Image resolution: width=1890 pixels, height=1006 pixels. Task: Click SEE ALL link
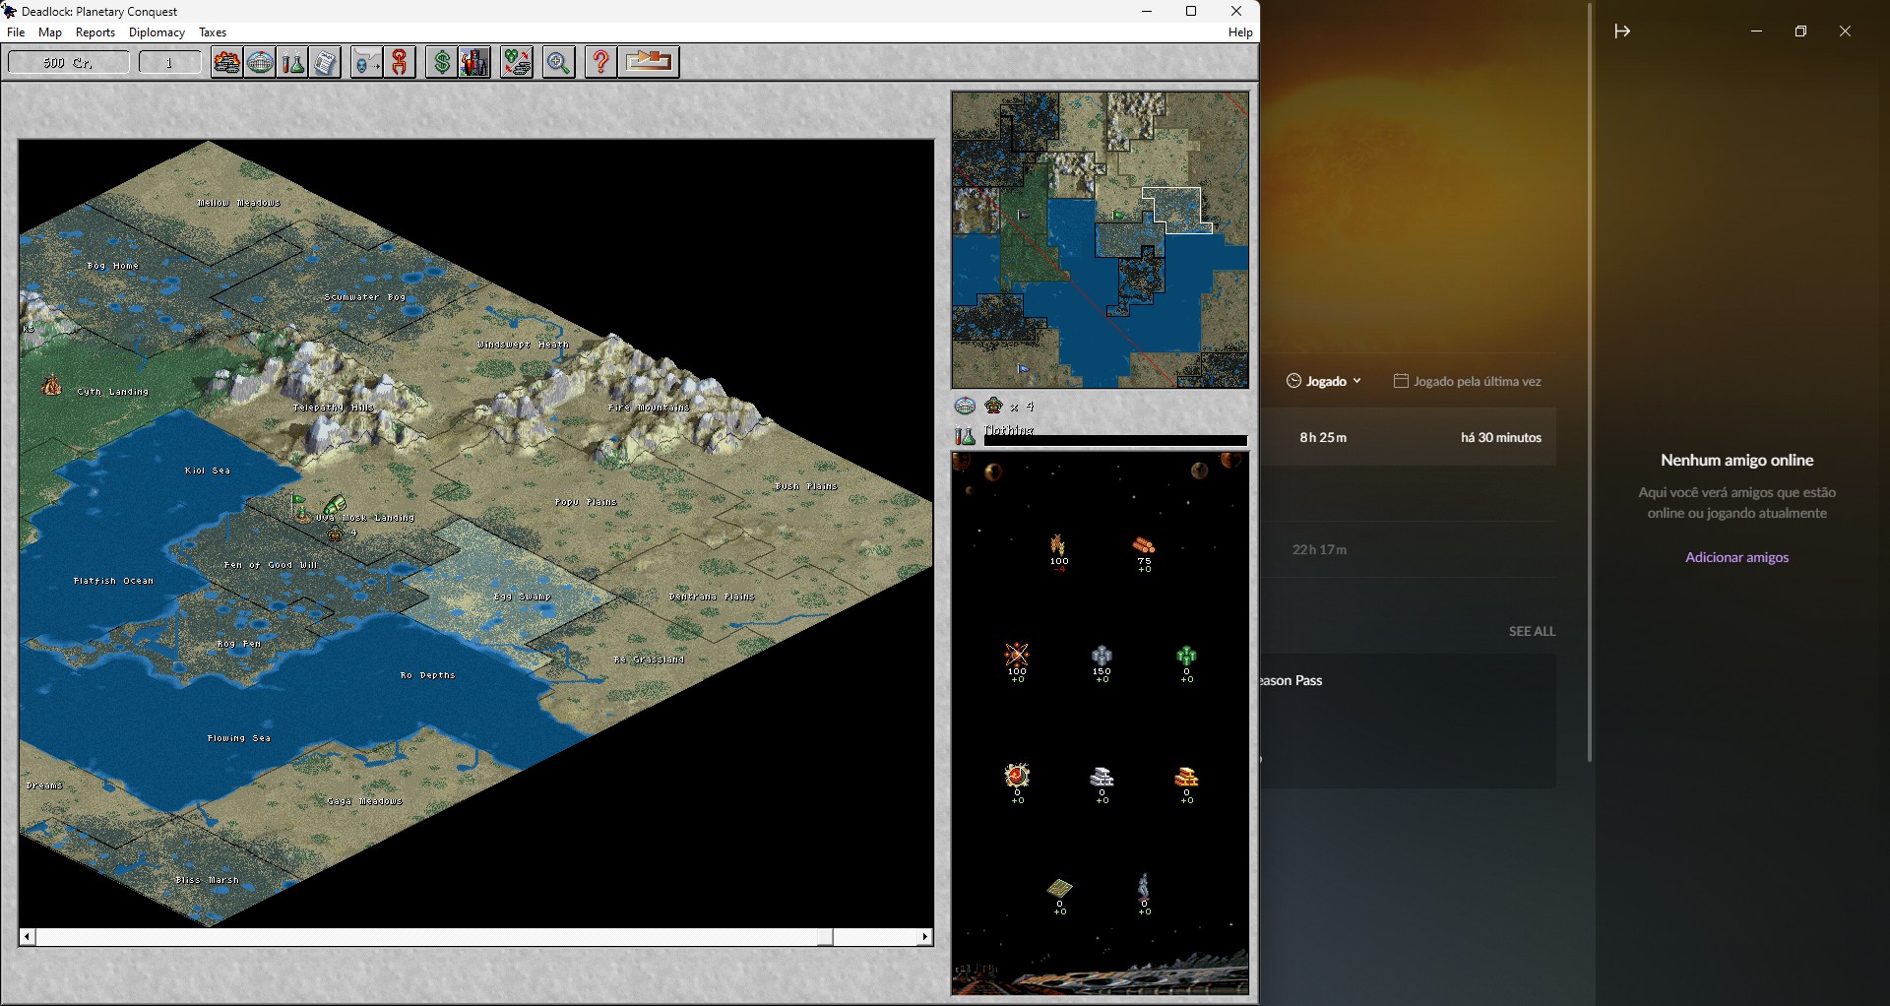pos(1532,631)
